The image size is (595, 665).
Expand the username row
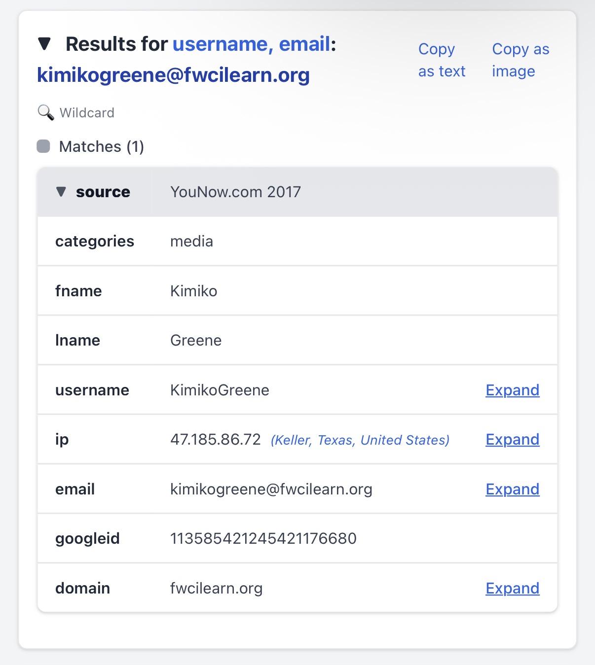[512, 390]
